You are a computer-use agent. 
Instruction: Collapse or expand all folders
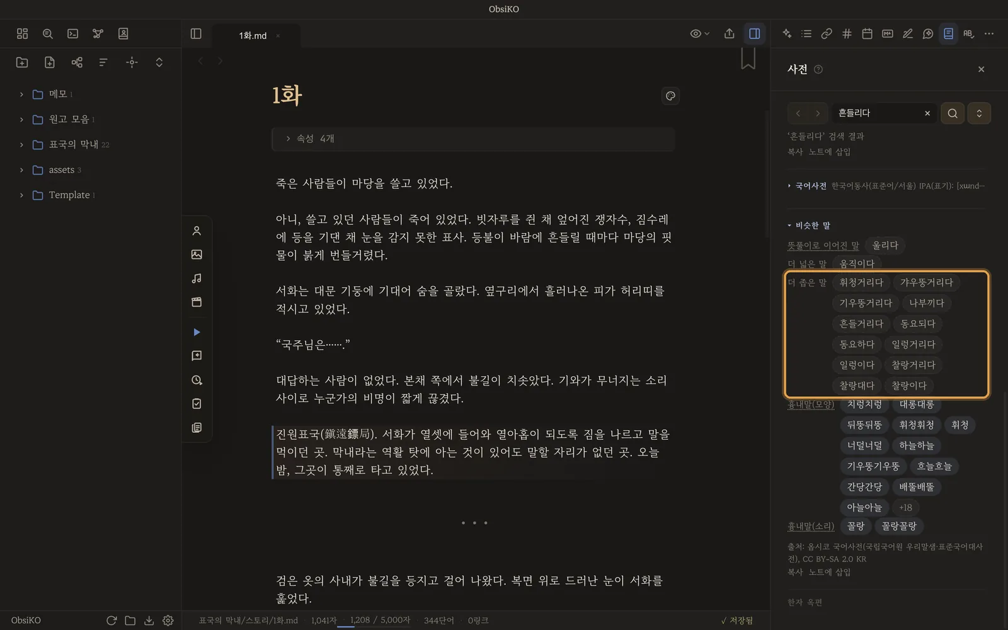pos(159,62)
